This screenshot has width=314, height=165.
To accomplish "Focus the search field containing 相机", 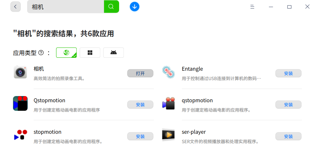I will pos(65,7).
